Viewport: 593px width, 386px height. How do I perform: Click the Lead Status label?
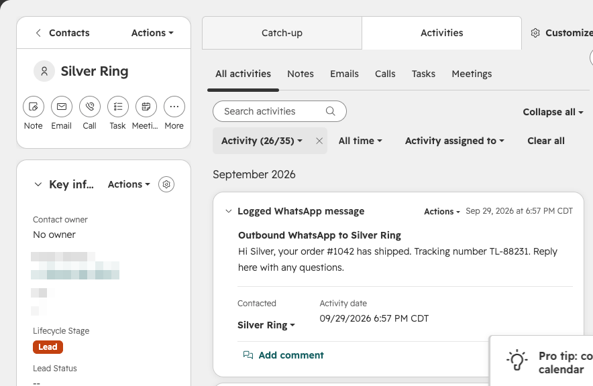click(55, 369)
